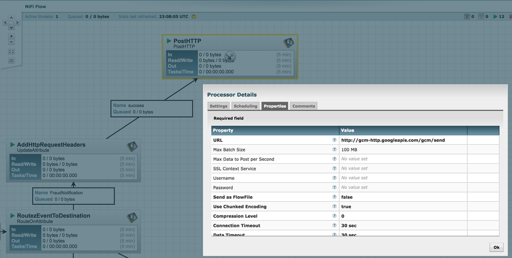Click AddHttpRequestHeaders green run status triangle
Viewport: 512px width, 258px height.
click(x=12, y=144)
